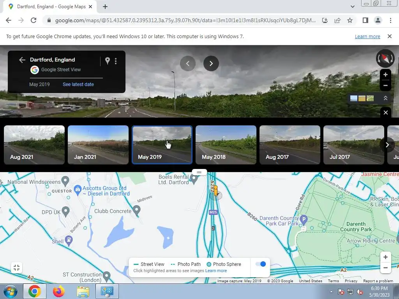Viewport: 399px width, 299px height.
Task: Open the Street View panel three-dot options
Action: tap(116, 61)
